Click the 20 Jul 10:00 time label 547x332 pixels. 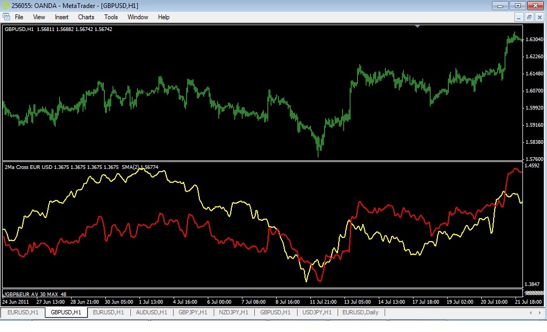coord(494,302)
